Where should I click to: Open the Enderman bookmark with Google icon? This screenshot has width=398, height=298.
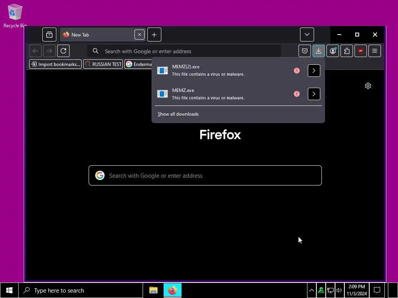tap(138, 64)
